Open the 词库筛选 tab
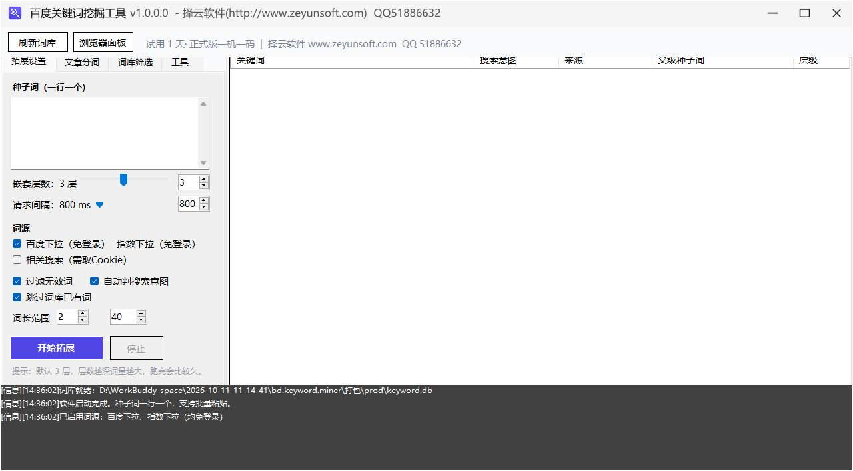The image size is (853, 471). 135,63
